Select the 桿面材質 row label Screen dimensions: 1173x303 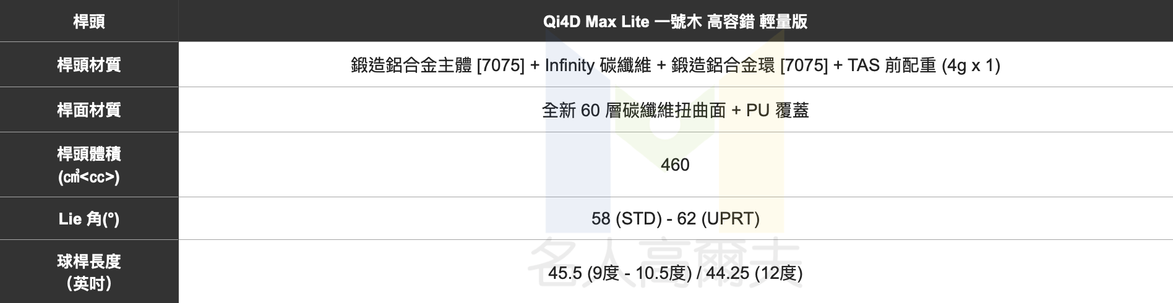pyautogui.click(x=89, y=110)
